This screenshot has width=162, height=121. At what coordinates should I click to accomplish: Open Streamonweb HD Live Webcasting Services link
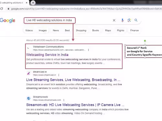75,105
